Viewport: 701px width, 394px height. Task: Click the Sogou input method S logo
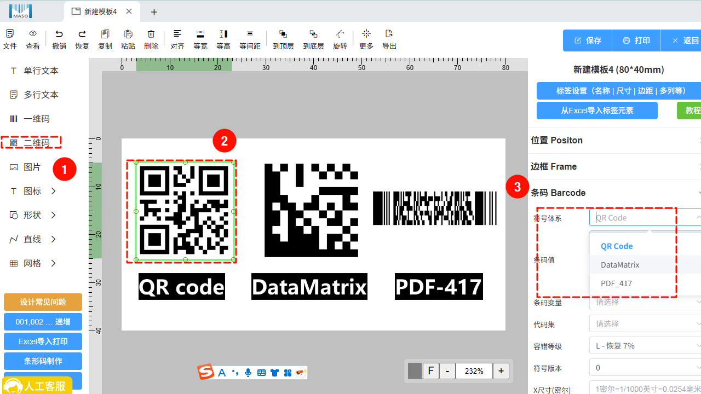[206, 372]
